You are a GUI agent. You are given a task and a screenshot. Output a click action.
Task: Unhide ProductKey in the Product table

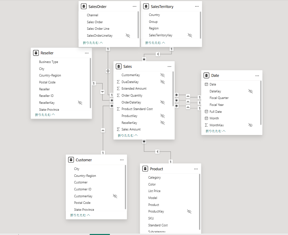coord(189,211)
